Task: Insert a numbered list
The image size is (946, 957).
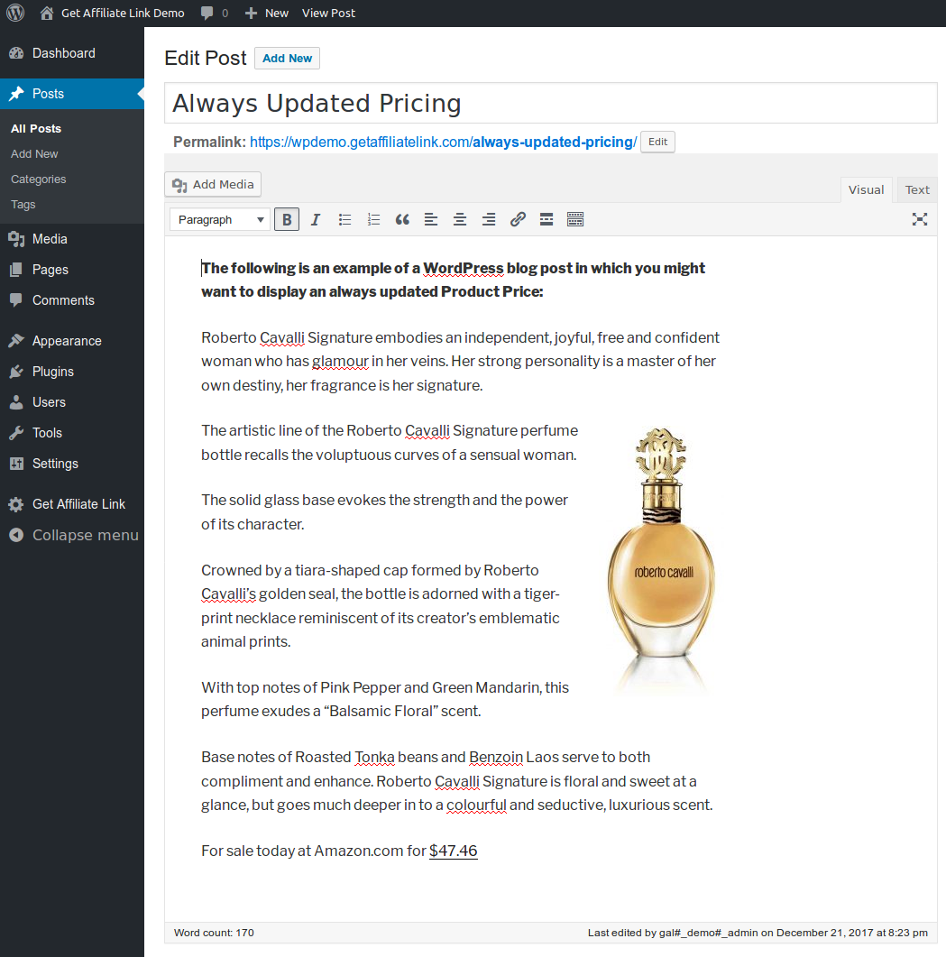Action: pyautogui.click(x=373, y=220)
